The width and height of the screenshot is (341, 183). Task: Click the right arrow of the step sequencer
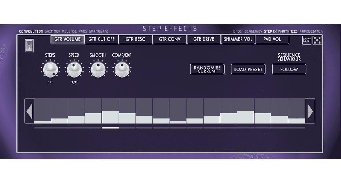310,111
